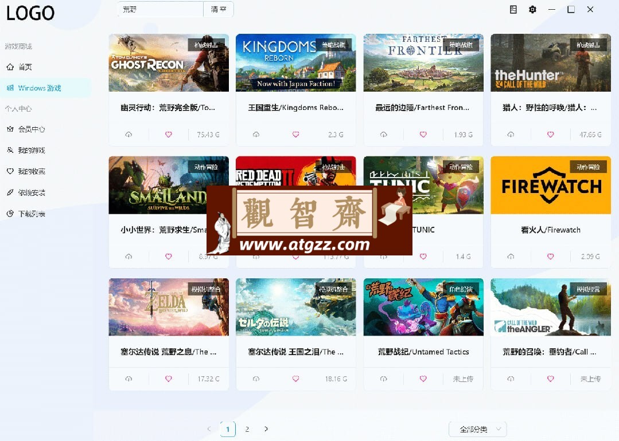Open title 塞尔达传说 王国之泪
The image size is (619, 441).
tap(295, 352)
